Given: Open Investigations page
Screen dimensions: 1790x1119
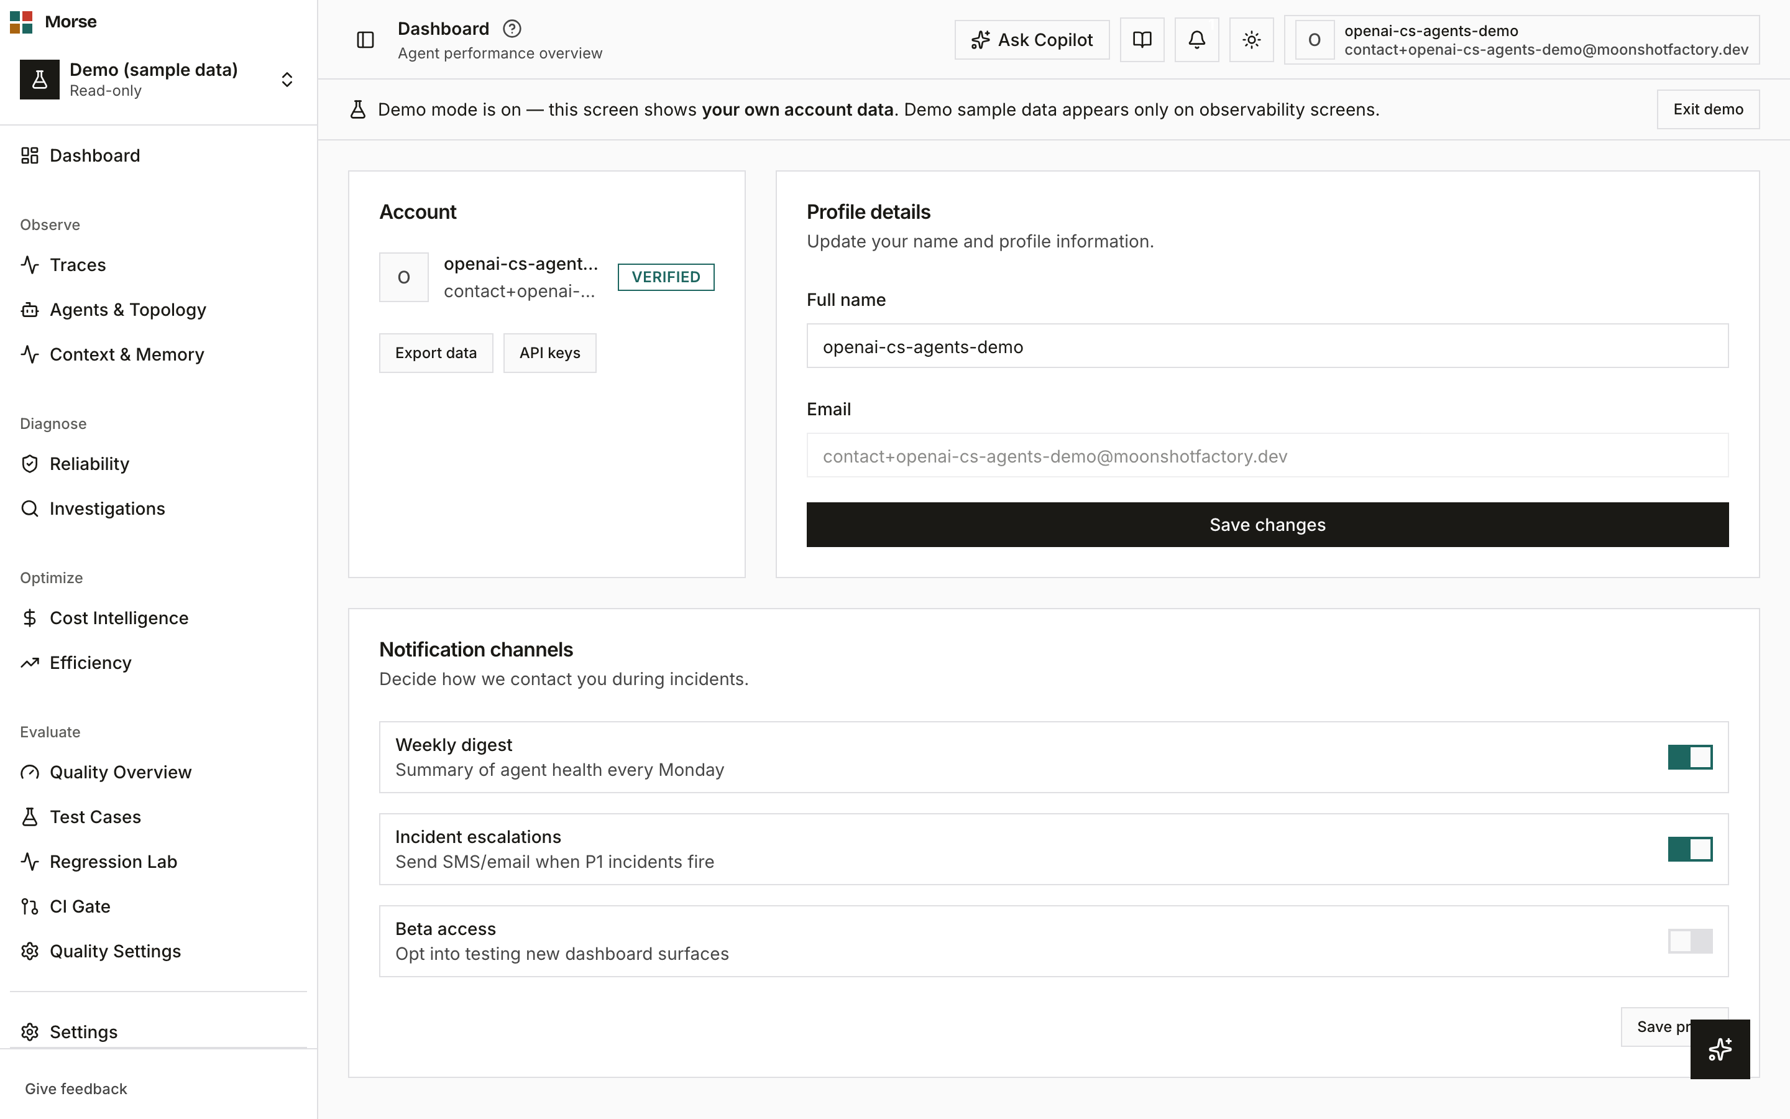Looking at the screenshot, I should click(158, 509).
